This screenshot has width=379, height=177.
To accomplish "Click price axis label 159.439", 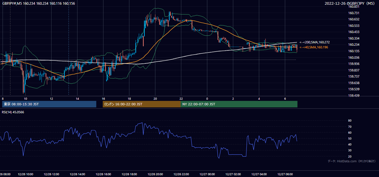I will [x=353, y=96].
